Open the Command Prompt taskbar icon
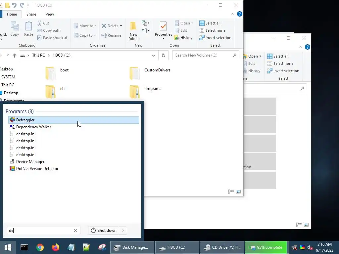Screen dimensions: 339x254 click(x=24, y=247)
